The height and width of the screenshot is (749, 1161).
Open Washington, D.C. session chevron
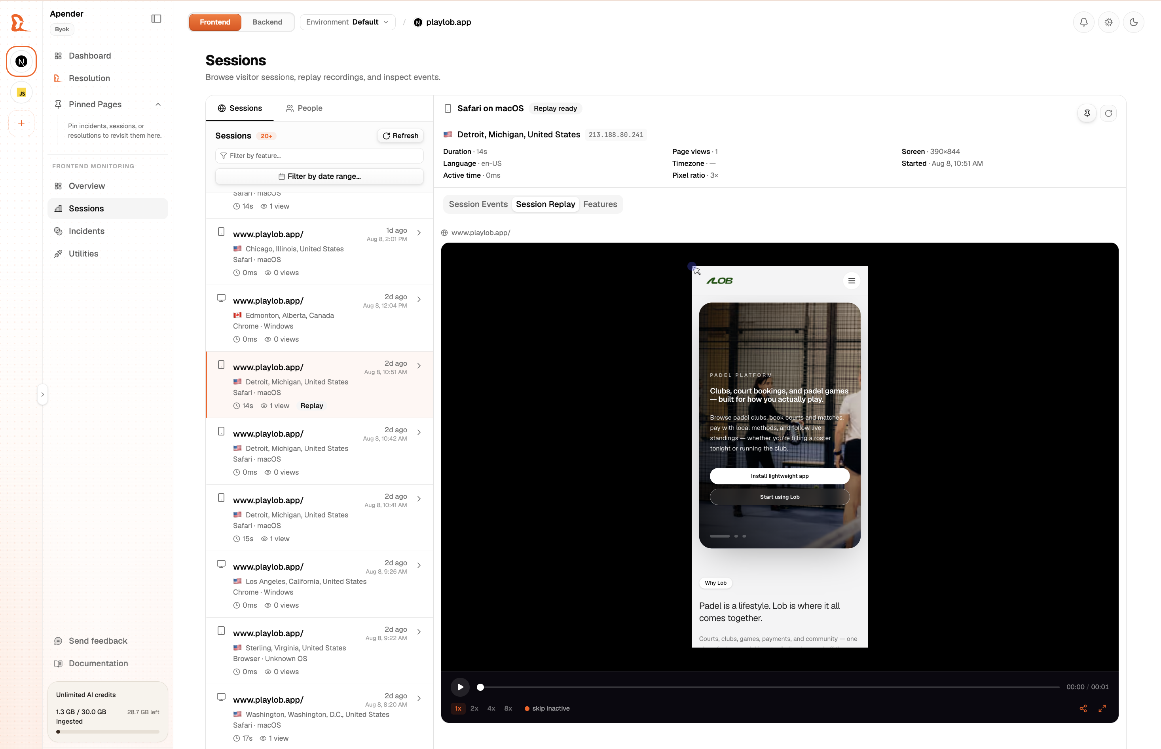[x=419, y=698]
